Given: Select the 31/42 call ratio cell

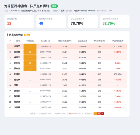Looking at the screenshot, I should pyautogui.click(x=65, y=63).
